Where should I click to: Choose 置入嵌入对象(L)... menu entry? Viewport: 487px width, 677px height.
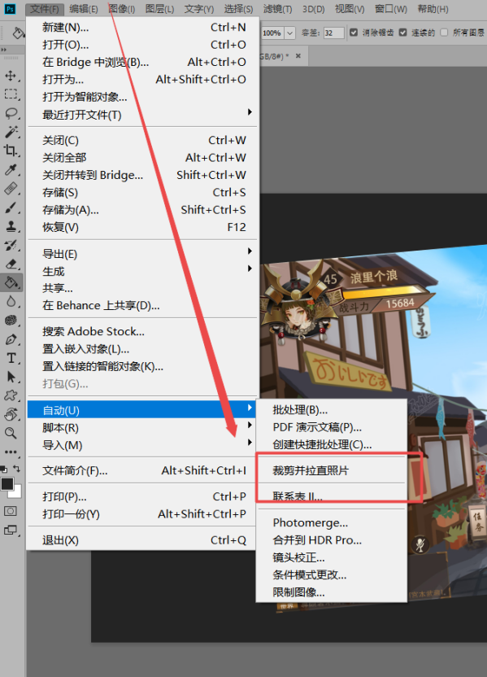pyautogui.click(x=143, y=349)
